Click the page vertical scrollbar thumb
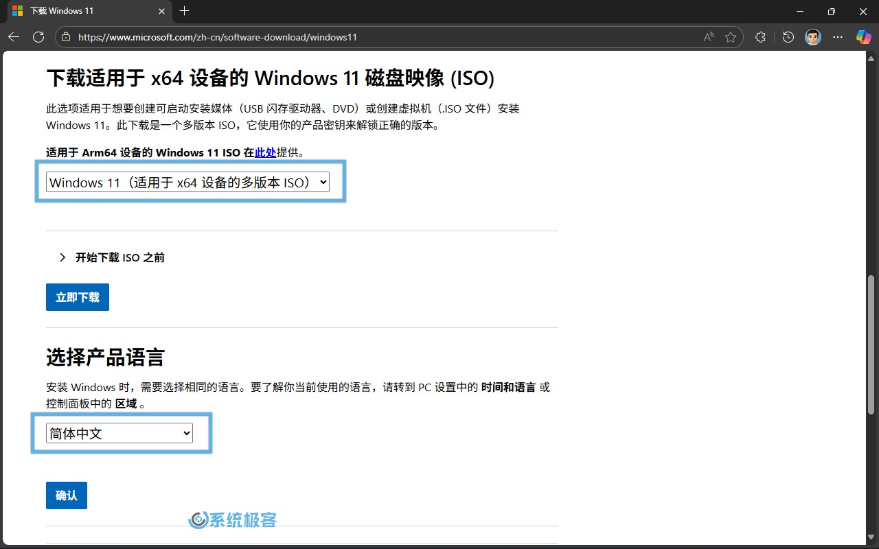Screen dimensions: 879x549 [x=871, y=343]
